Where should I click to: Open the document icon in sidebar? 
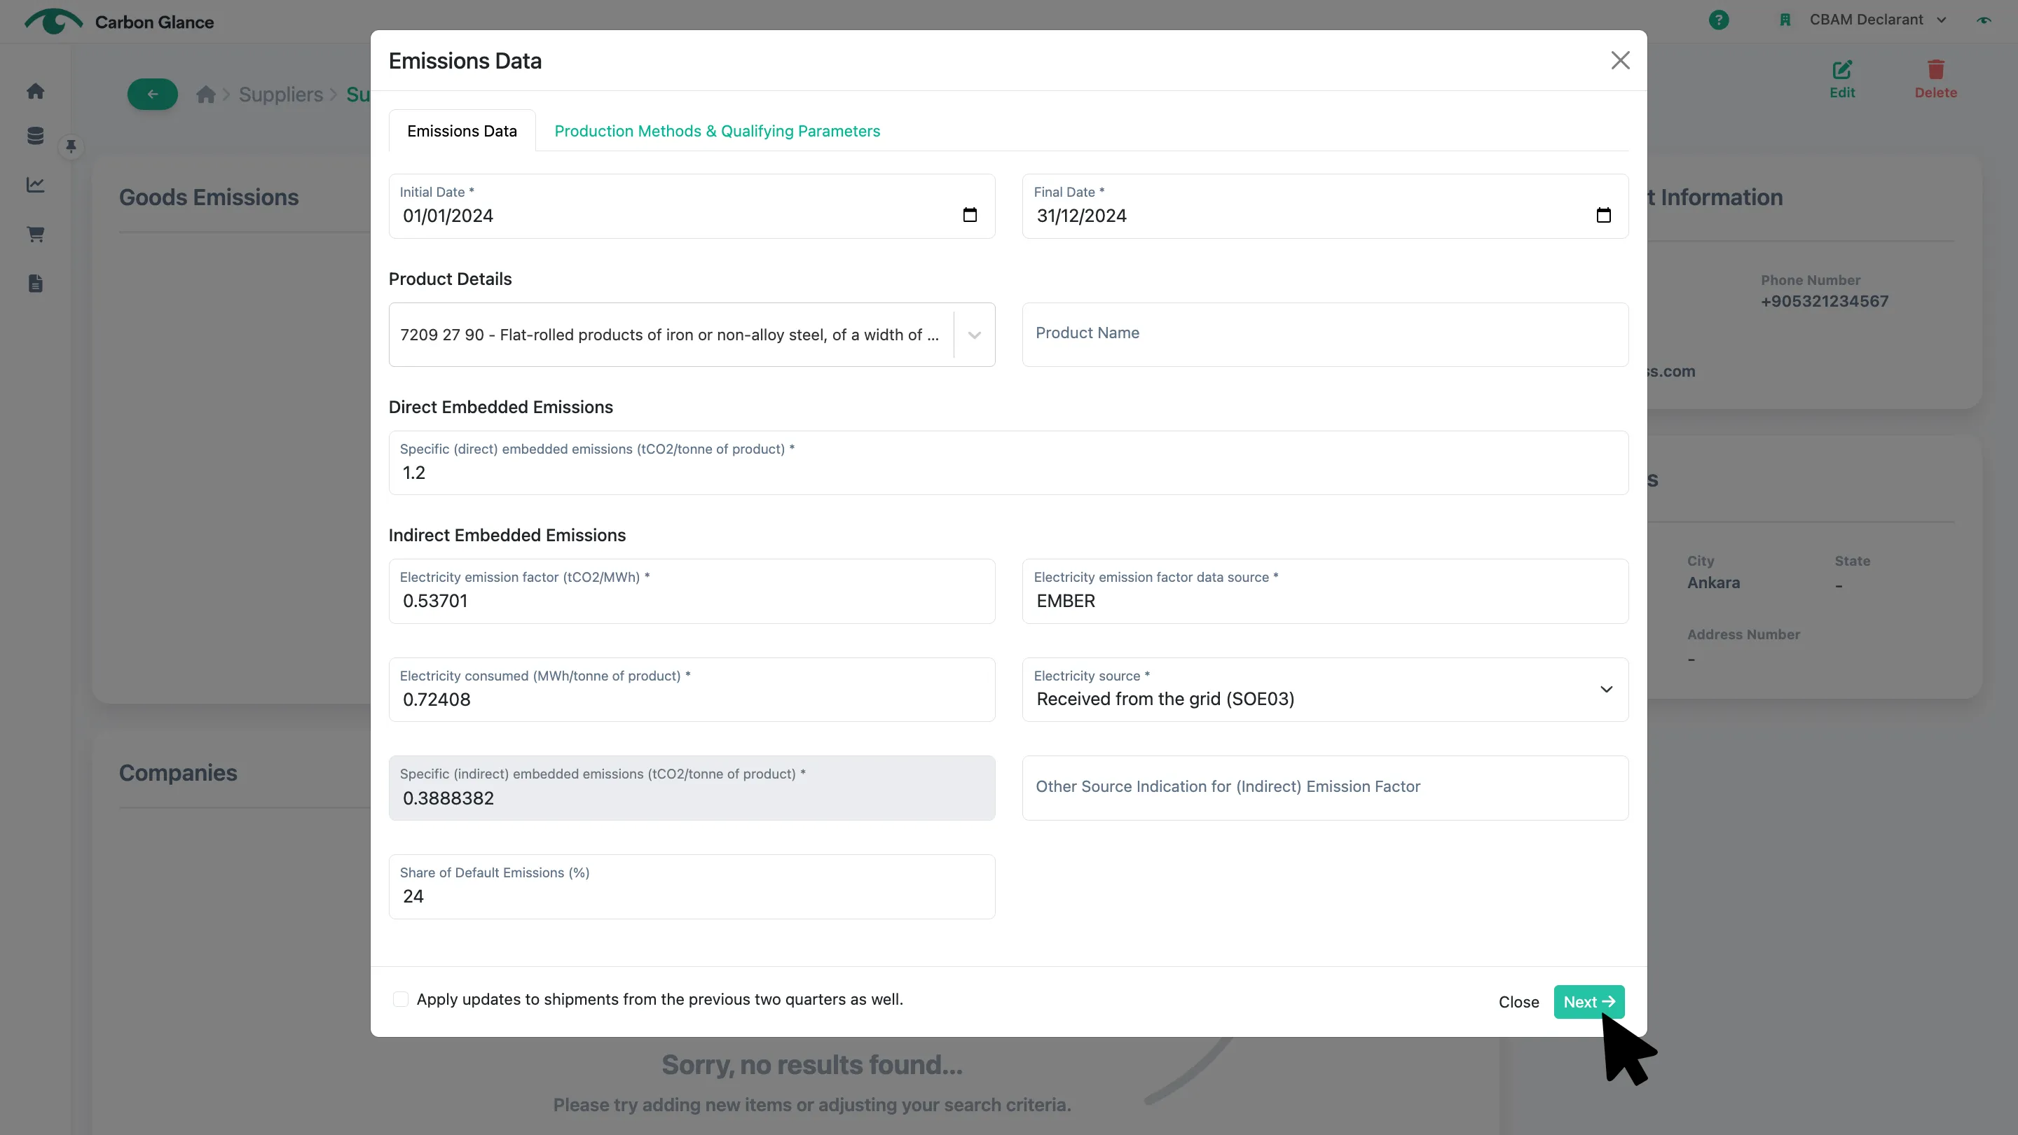(x=35, y=284)
